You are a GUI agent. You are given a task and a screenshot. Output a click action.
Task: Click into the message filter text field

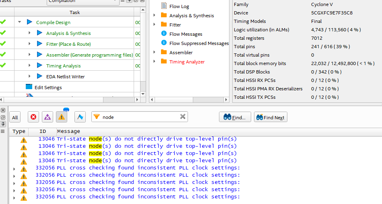pyautogui.click(x=140, y=117)
